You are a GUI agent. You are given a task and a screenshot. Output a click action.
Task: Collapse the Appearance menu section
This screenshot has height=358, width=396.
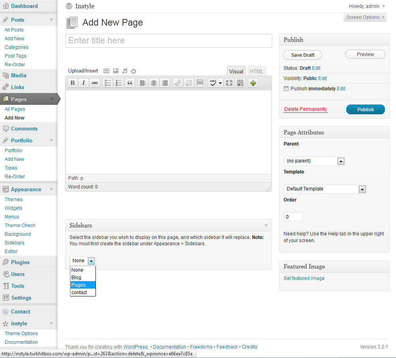(x=52, y=189)
